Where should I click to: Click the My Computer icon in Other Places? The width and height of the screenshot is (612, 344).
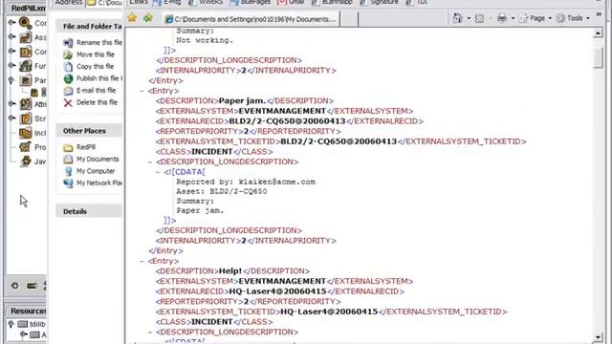point(68,171)
